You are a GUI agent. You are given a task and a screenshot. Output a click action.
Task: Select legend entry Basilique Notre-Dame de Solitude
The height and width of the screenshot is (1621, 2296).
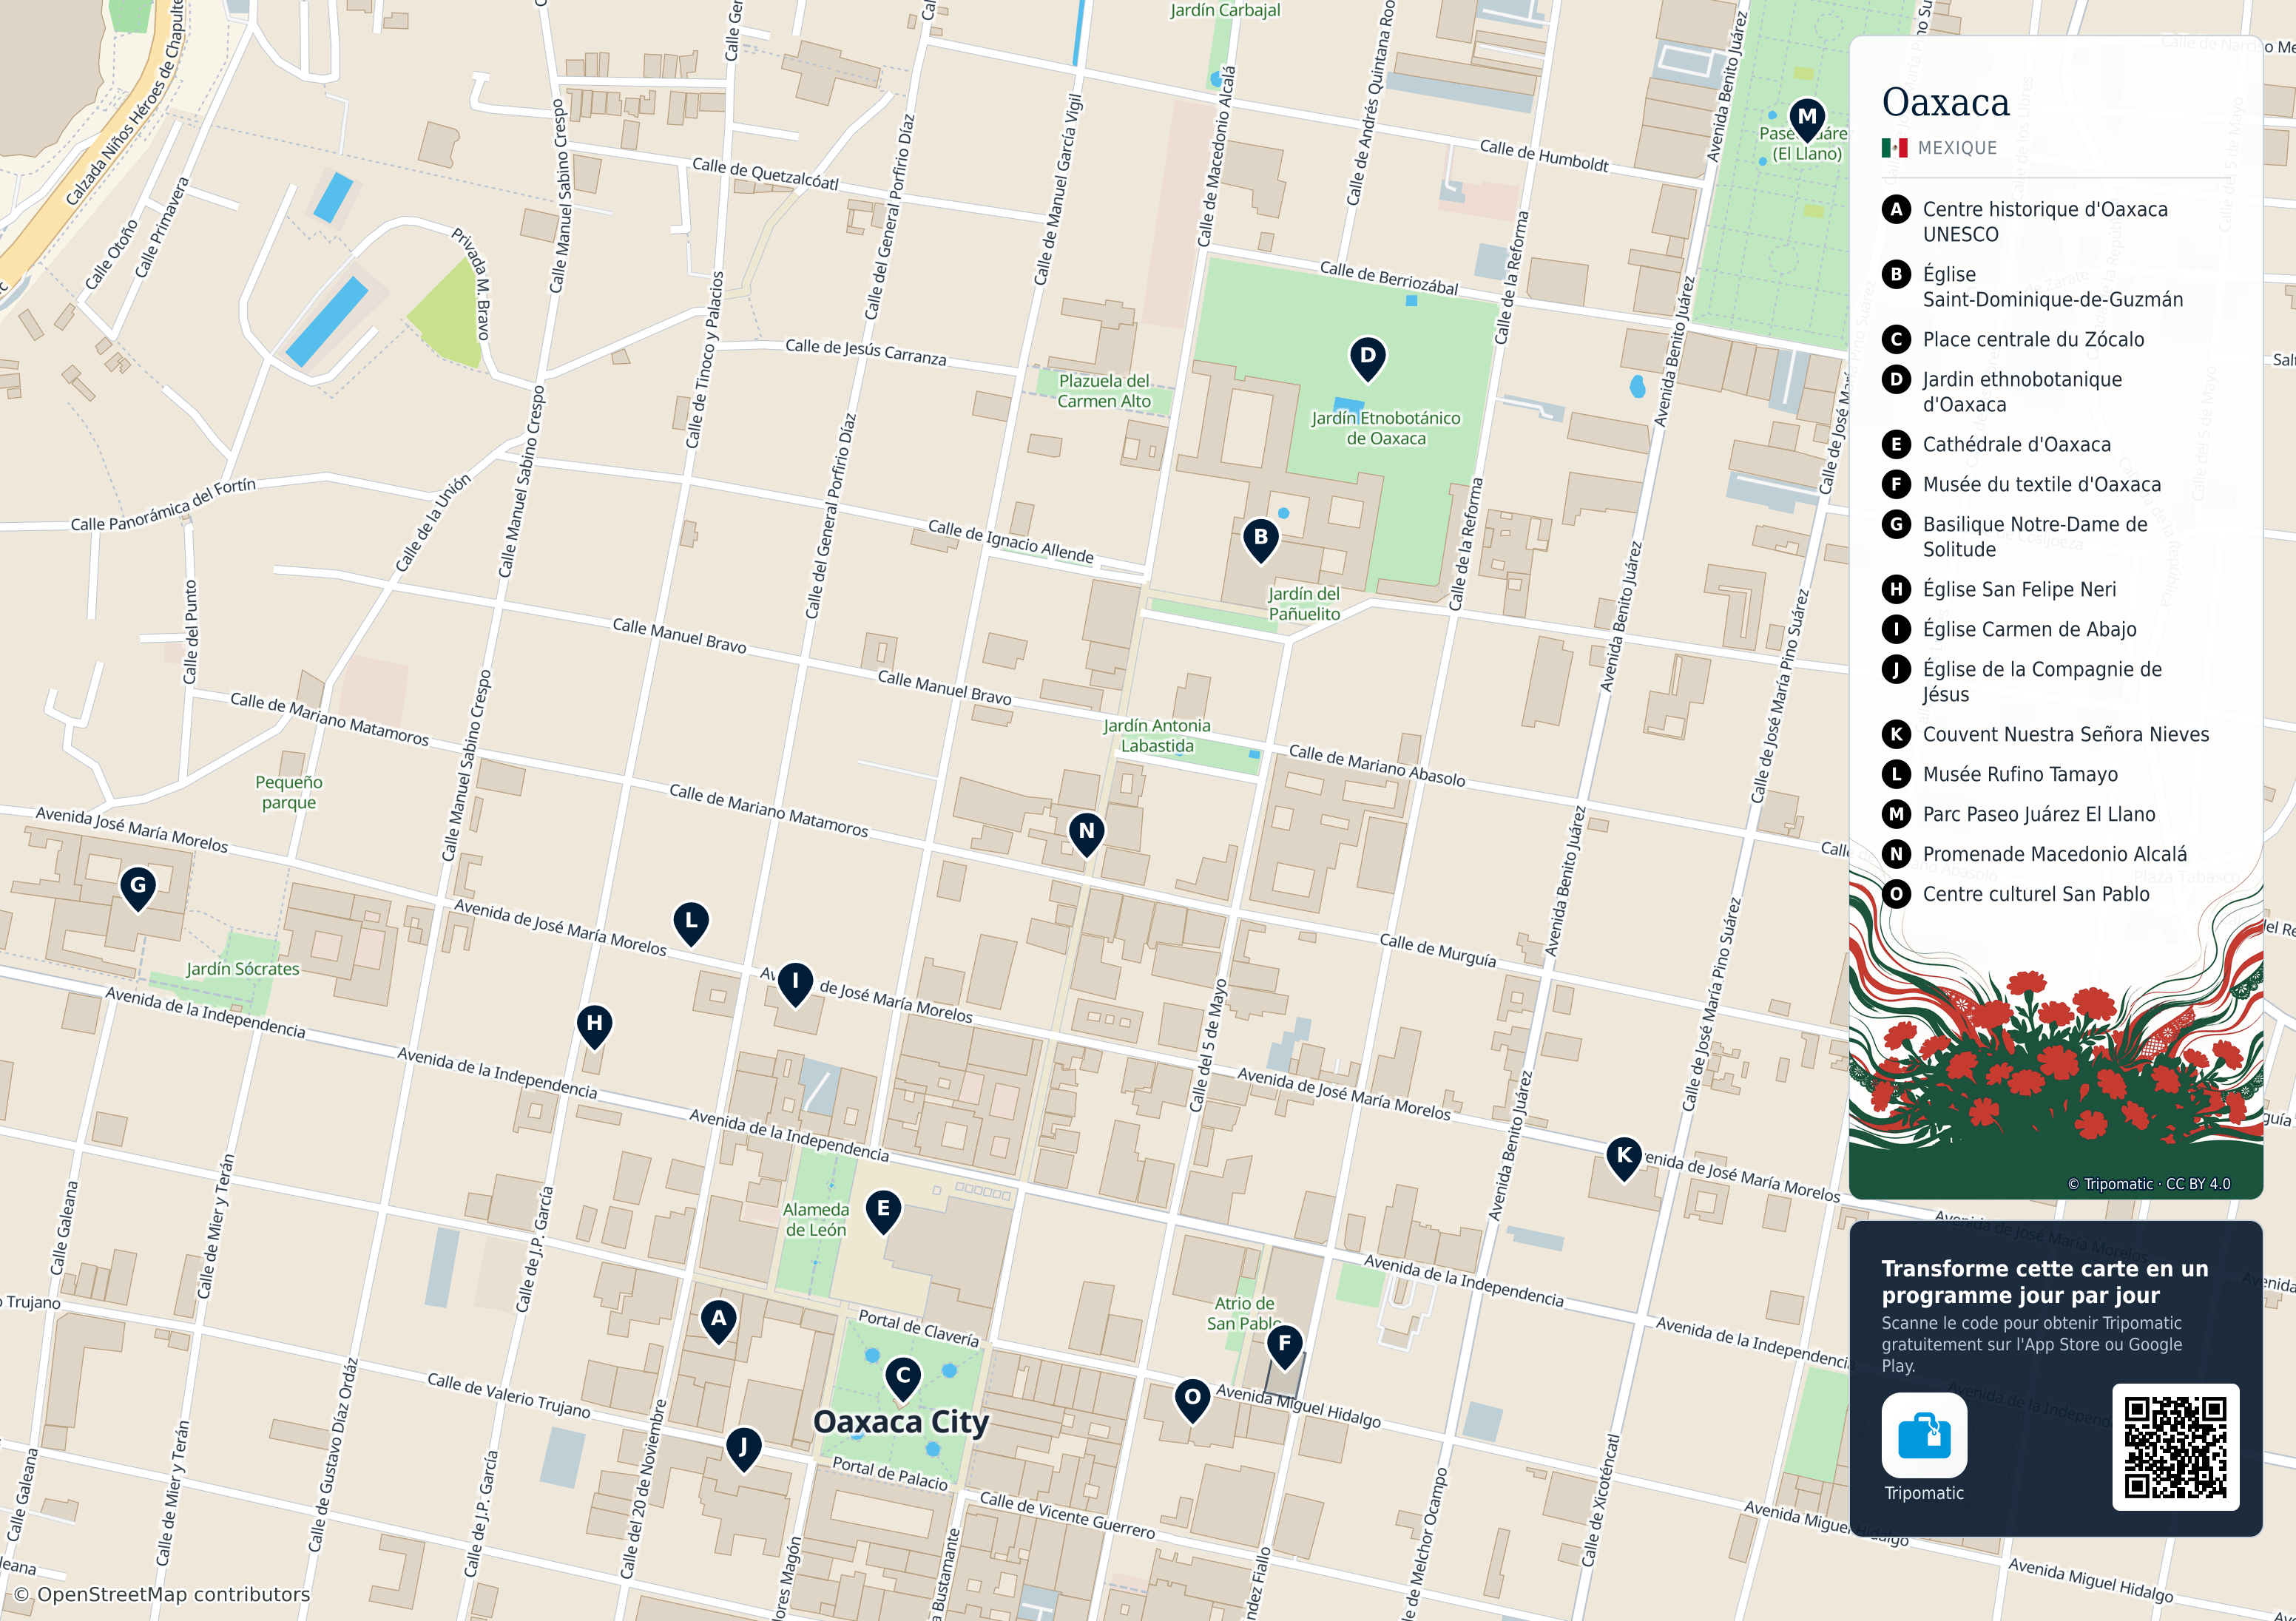click(x=2015, y=537)
